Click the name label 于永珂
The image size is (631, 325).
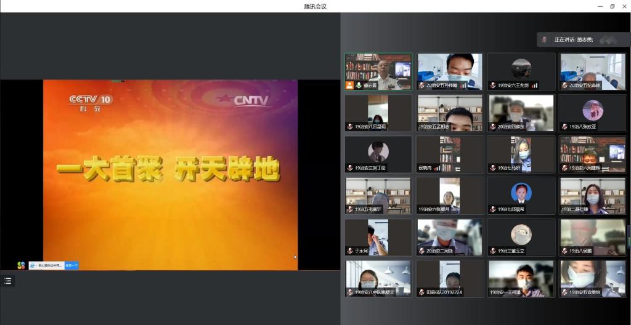click(361, 251)
